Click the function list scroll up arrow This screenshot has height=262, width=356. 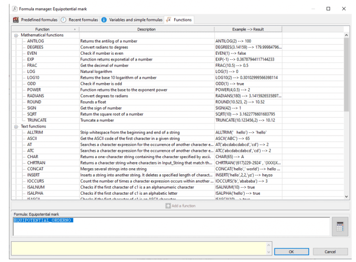(346, 35)
